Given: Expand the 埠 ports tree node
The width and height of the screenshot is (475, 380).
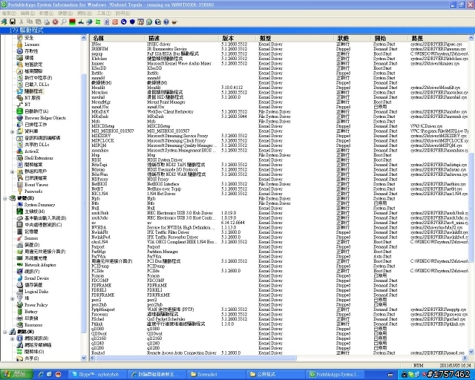Looking at the screenshot, I should tap(12, 298).
